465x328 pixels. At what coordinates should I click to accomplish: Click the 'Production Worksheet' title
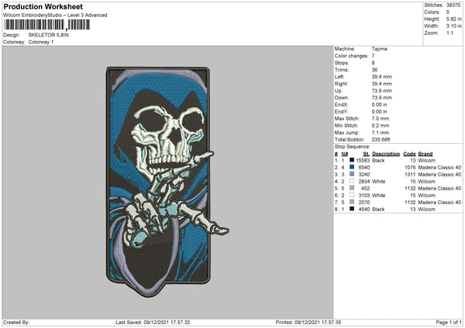pos(43,6)
